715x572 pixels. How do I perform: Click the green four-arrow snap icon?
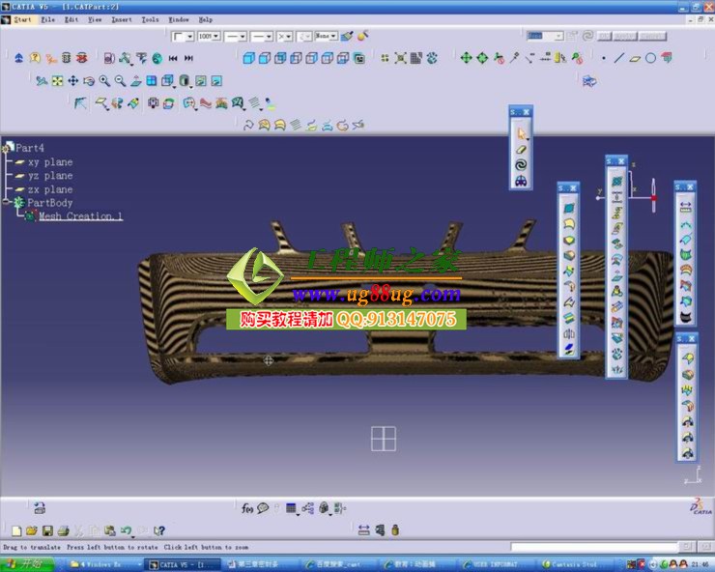(466, 58)
